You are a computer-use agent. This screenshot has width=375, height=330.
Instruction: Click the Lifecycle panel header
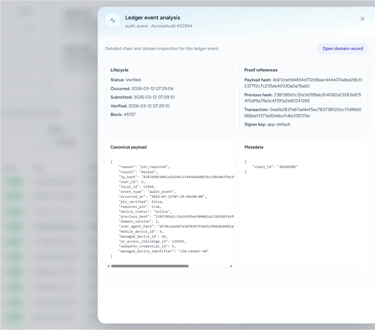tap(119, 70)
